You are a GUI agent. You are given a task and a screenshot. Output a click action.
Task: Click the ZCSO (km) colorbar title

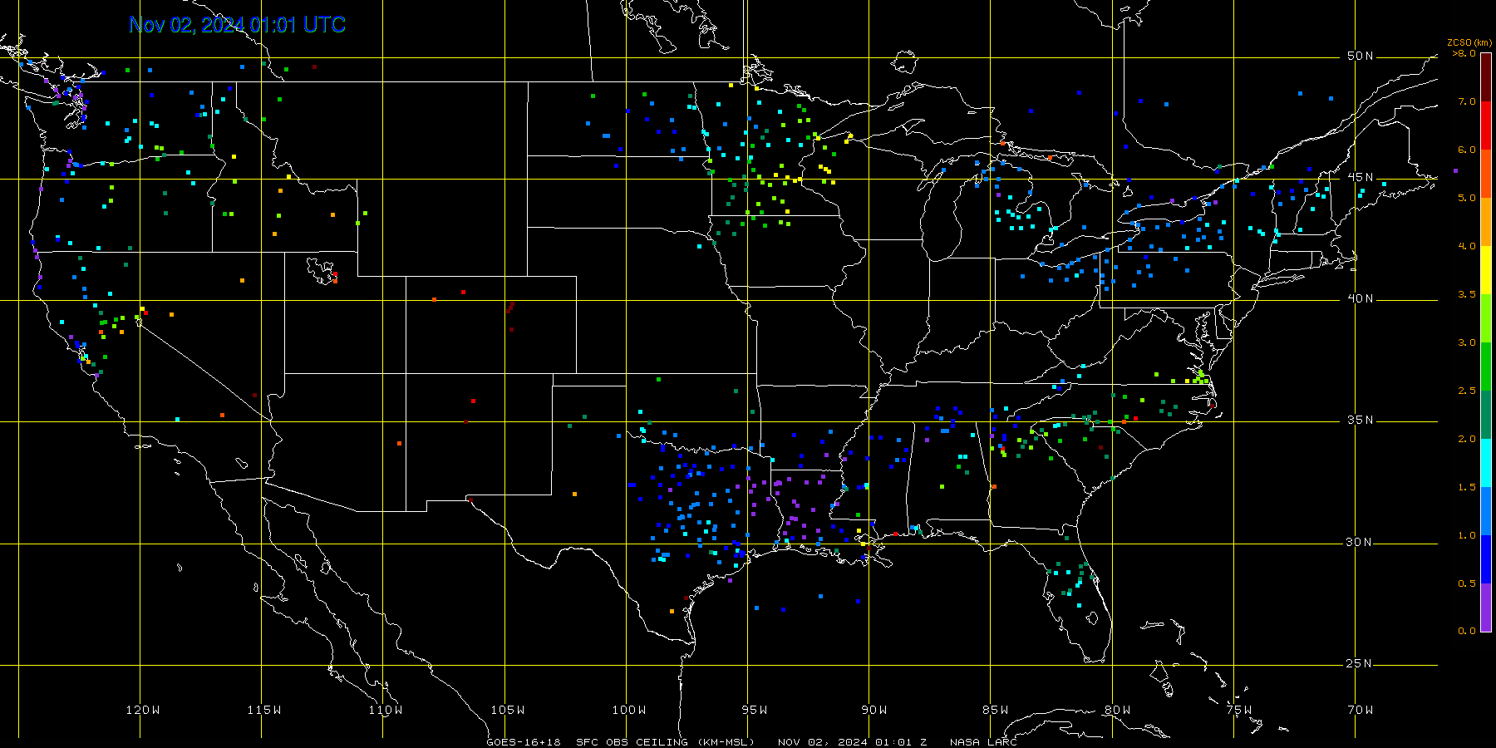tap(1469, 43)
